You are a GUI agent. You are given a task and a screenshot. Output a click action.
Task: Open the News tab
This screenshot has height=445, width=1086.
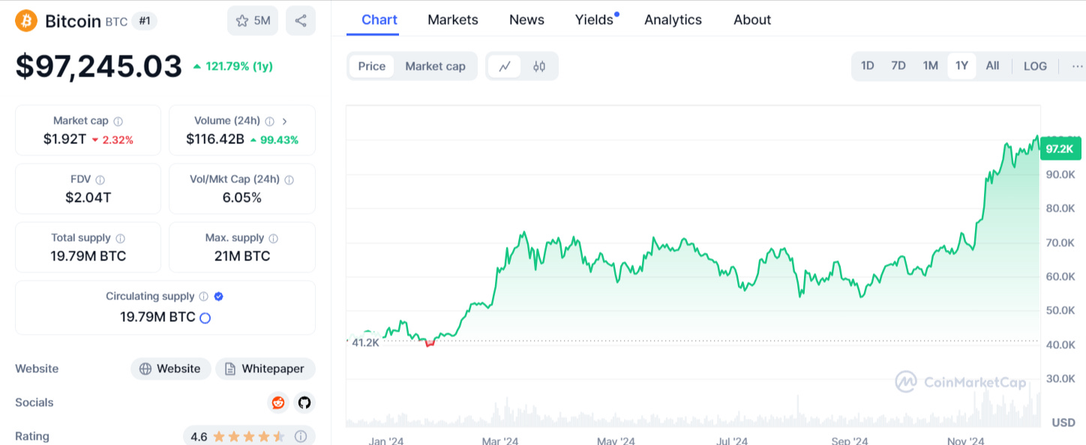click(x=526, y=20)
